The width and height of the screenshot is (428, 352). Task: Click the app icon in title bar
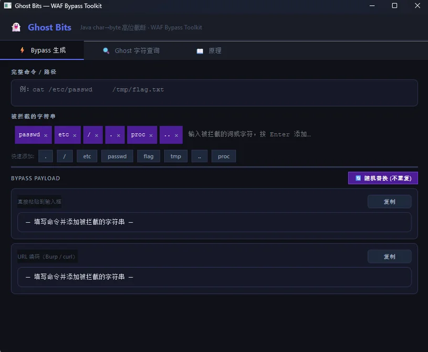click(x=8, y=5)
